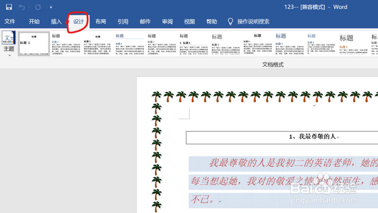The image size is (378, 213).
Task: Click the 操作说明搜索 search box
Action: click(x=253, y=22)
